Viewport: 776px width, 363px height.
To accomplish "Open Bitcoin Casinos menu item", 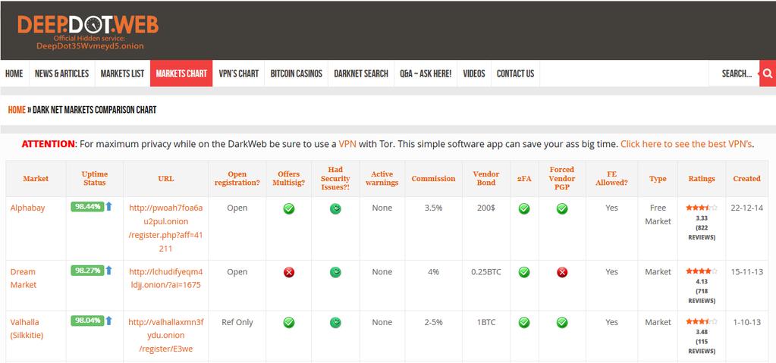I will click(x=296, y=74).
